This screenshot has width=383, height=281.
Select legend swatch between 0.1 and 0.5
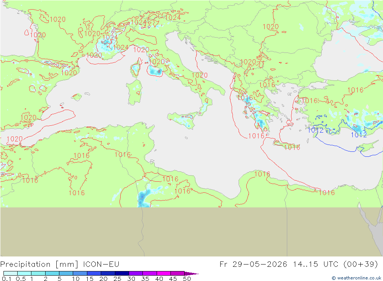(10, 273)
